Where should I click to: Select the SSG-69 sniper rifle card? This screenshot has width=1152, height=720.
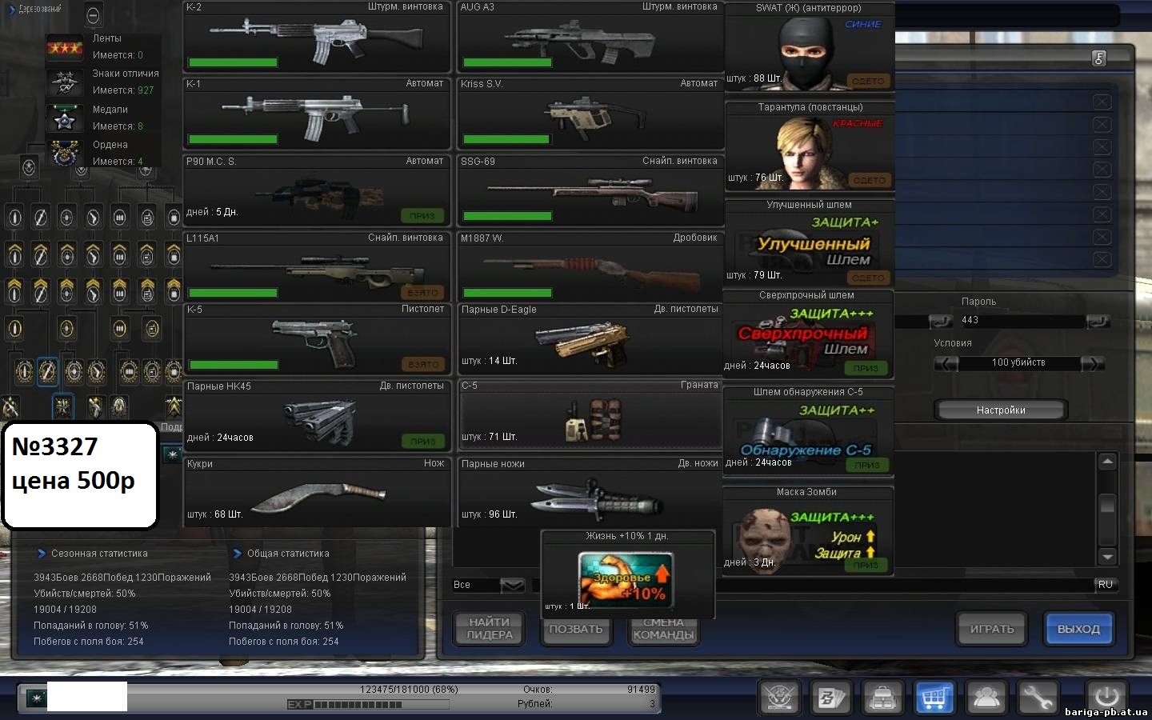[x=590, y=190]
